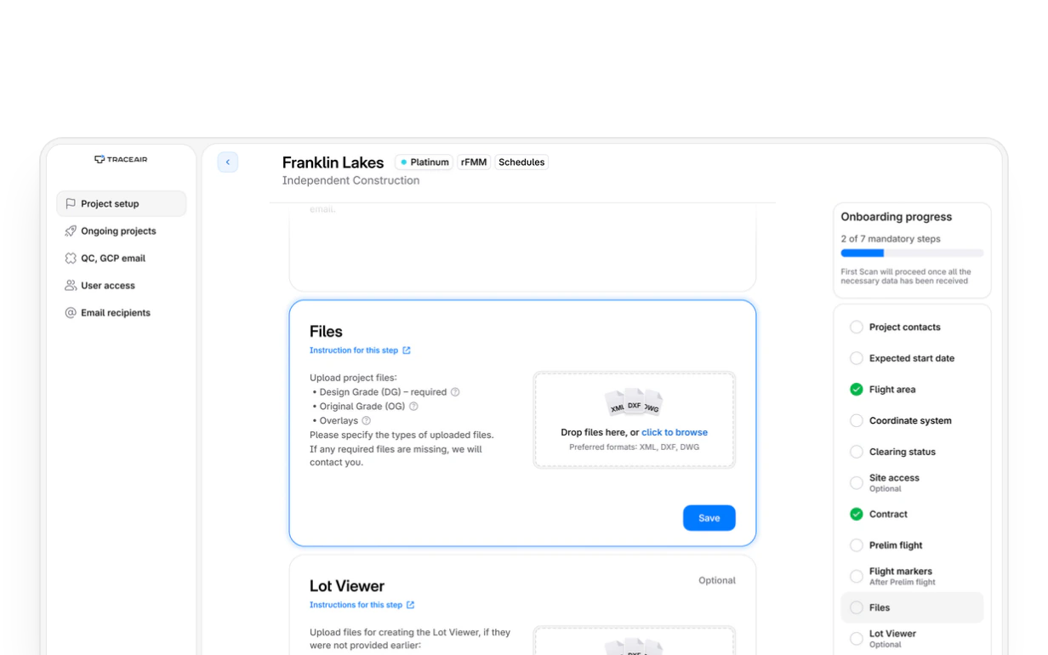Click the onboarding progress bar
The image size is (1048, 655).
[x=912, y=253]
